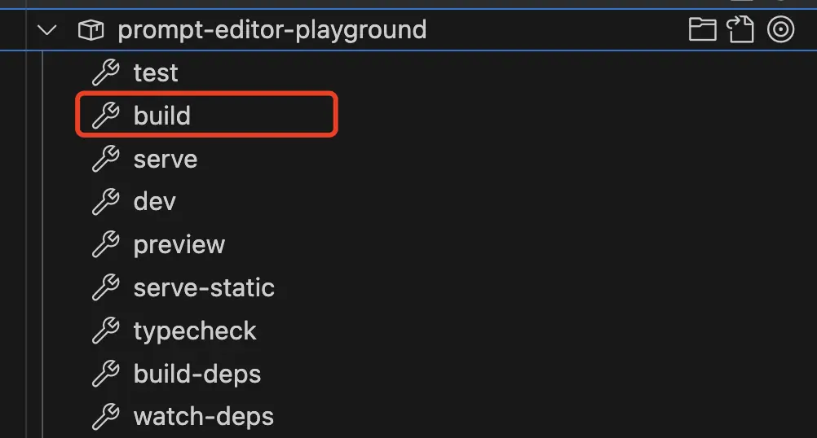Click the wrench icon next to preview

[x=106, y=244]
